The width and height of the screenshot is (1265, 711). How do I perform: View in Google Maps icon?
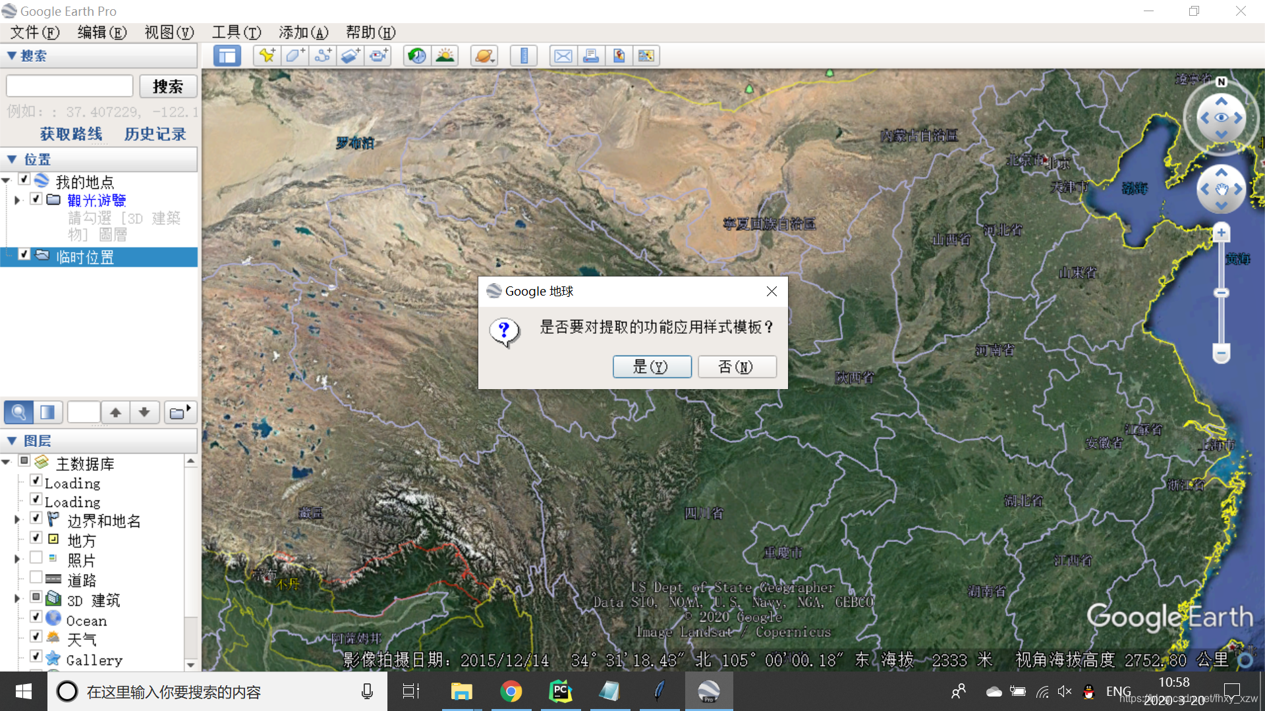pos(646,56)
